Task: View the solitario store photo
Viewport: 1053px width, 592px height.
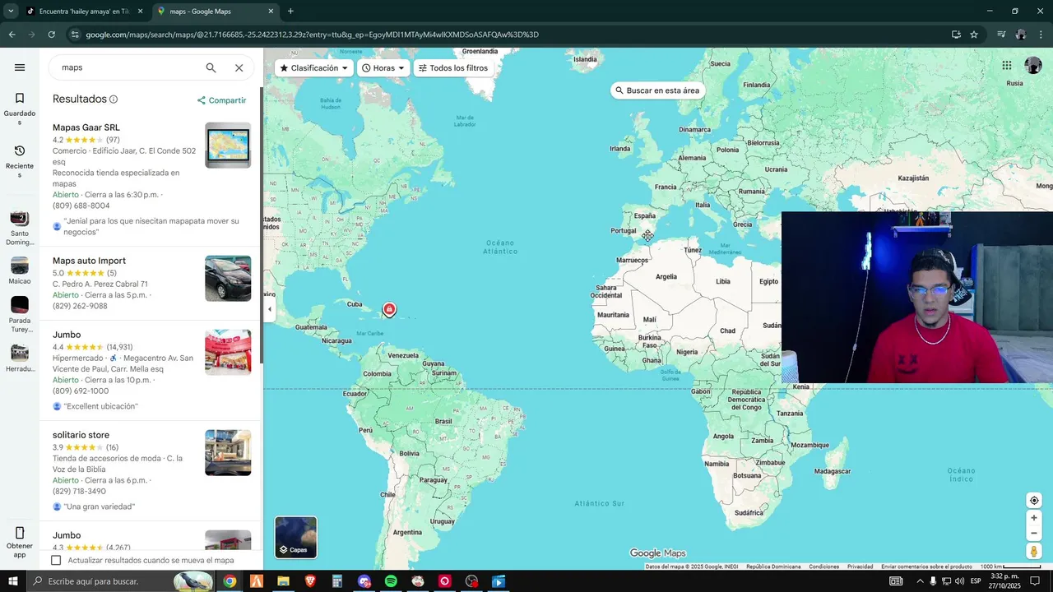Action: pos(228,453)
